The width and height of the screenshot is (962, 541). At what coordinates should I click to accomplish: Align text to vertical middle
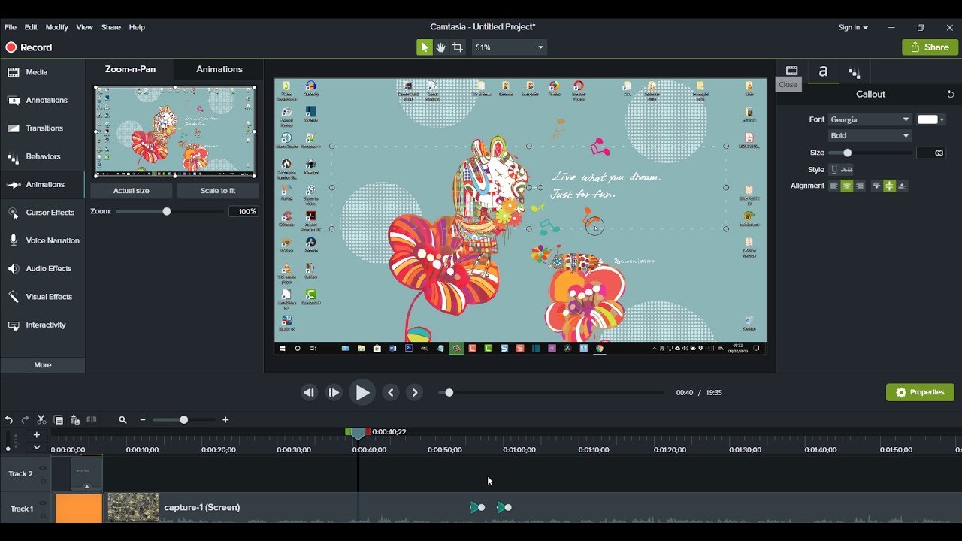[x=889, y=186]
